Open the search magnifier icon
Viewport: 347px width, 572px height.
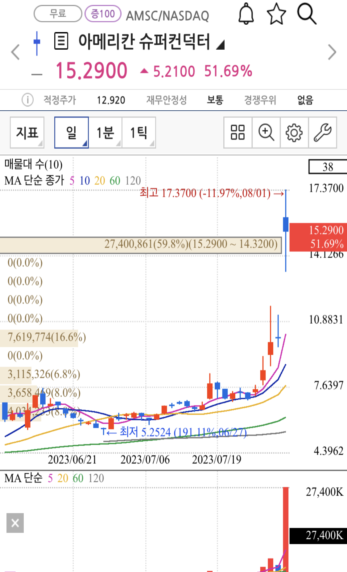pos(307,14)
